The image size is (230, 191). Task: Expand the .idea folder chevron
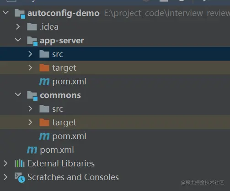tap(18, 27)
